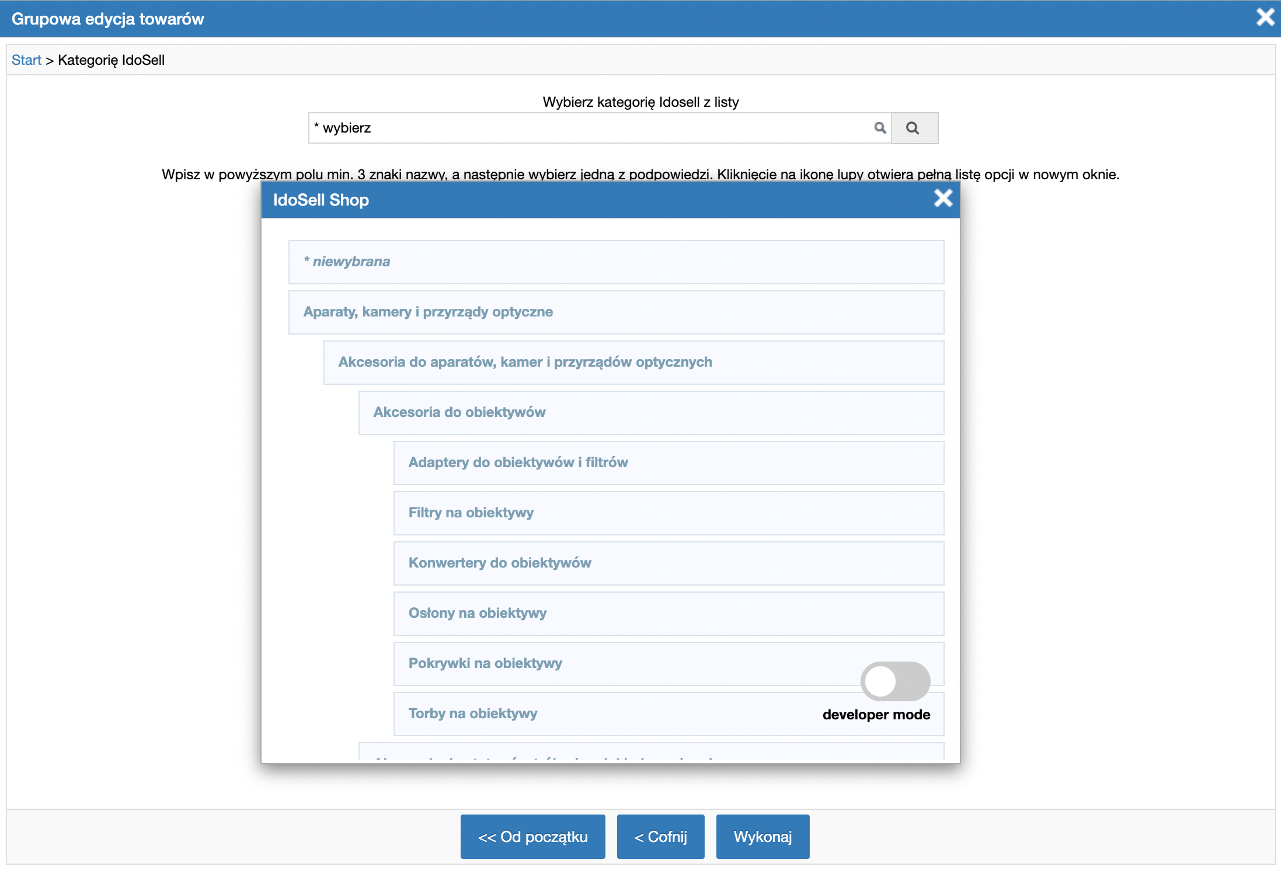Select Pokrywki na obiektywy category

(485, 663)
